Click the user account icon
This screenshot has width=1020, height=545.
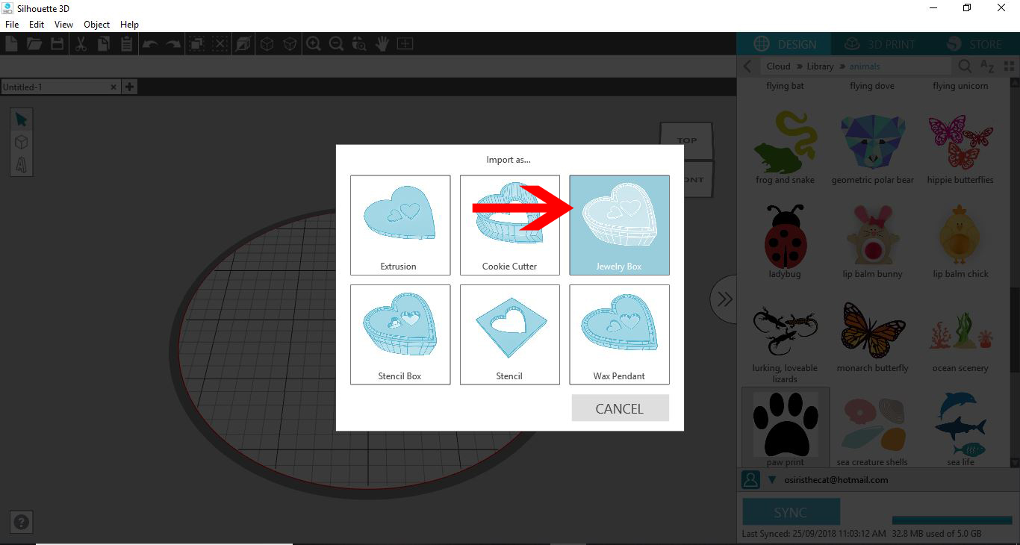(x=750, y=480)
